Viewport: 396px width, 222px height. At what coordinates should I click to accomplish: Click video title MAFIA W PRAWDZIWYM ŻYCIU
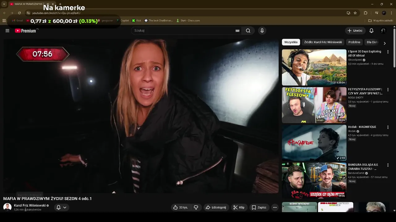click(x=47, y=199)
